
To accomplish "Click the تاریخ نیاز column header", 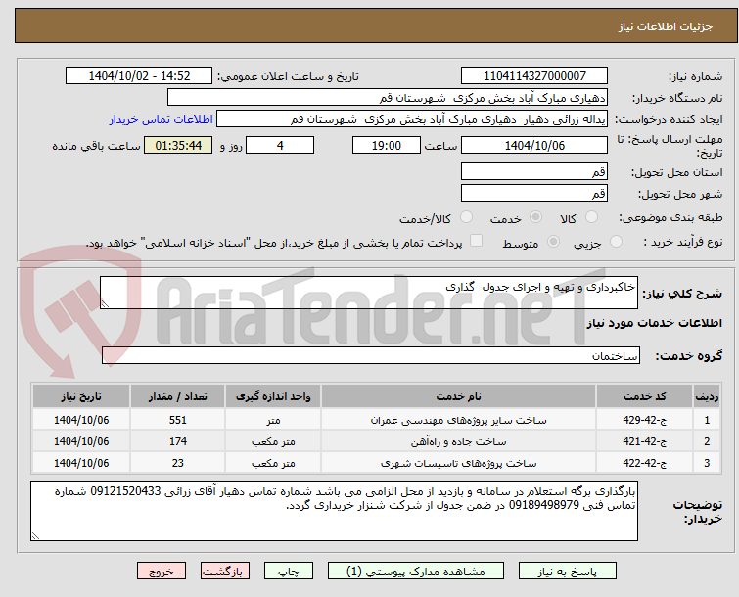I will tap(81, 396).
